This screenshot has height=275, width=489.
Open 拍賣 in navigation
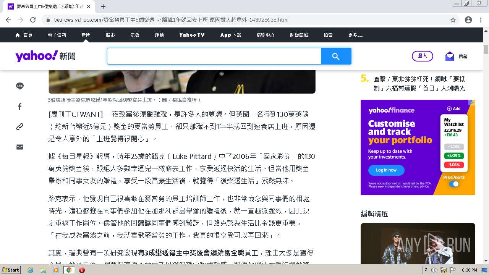click(328, 35)
